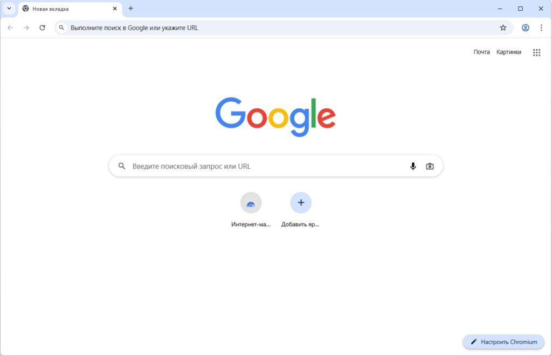Open the Google apps grid

(536, 52)
